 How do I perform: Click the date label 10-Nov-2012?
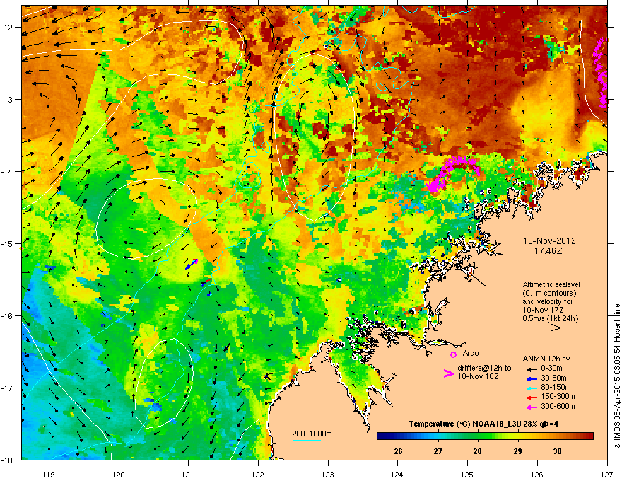pos(549,241)
